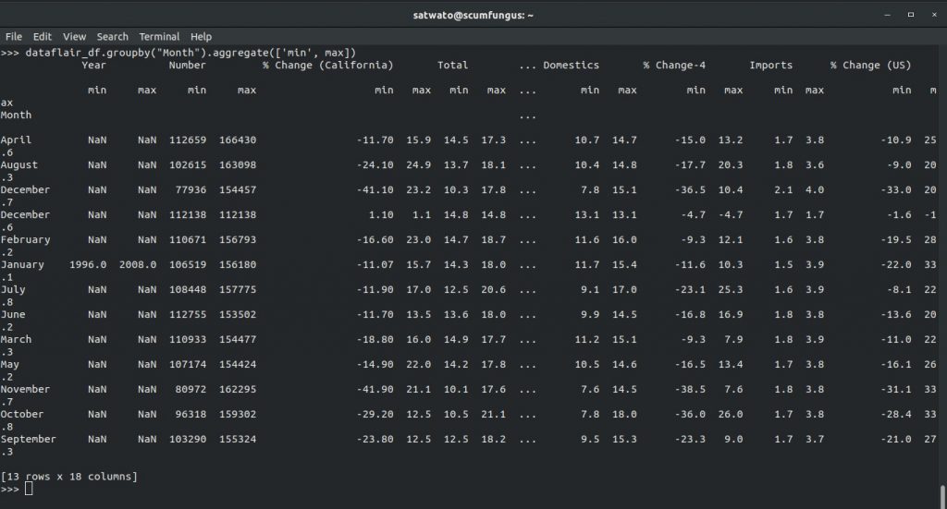
Task: Click the 'June' row label
Action: click(x=13, y=314)
